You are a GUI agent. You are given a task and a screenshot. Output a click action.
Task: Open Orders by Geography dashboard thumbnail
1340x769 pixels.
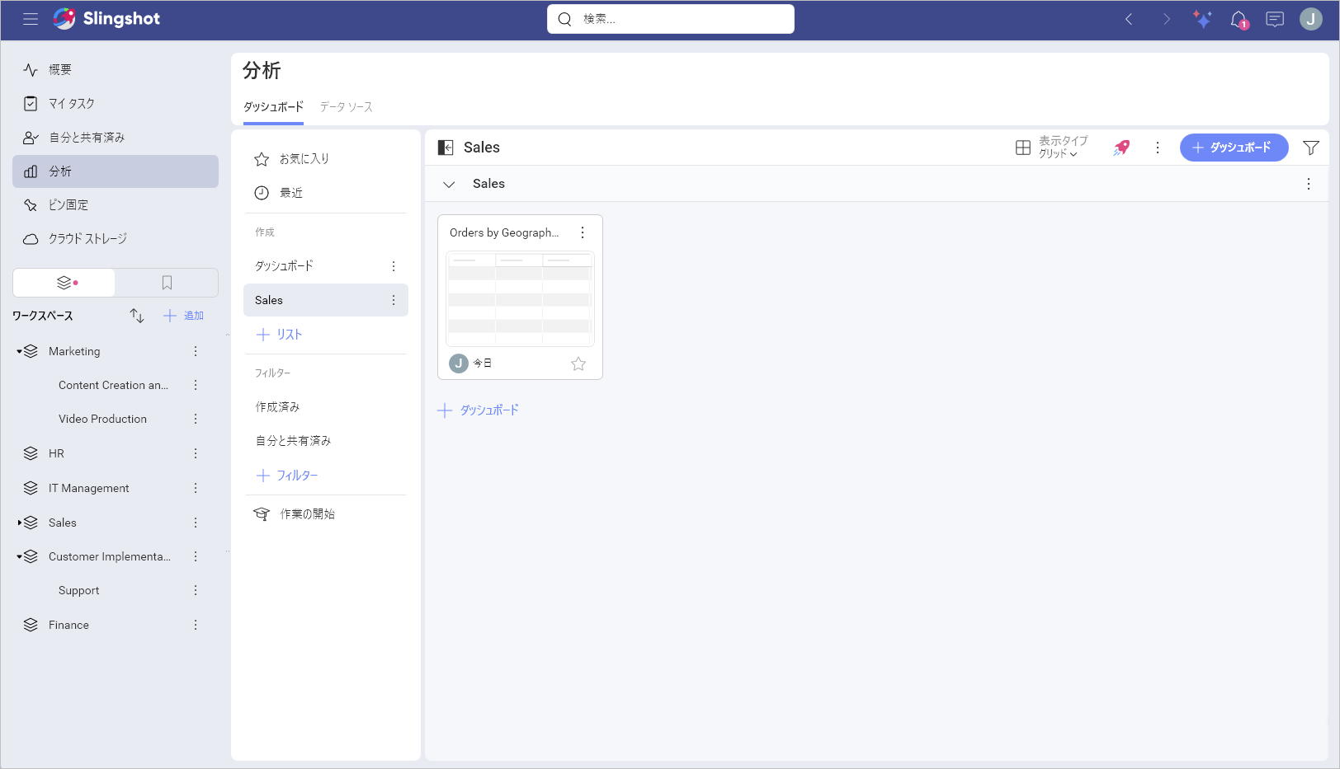520,298
